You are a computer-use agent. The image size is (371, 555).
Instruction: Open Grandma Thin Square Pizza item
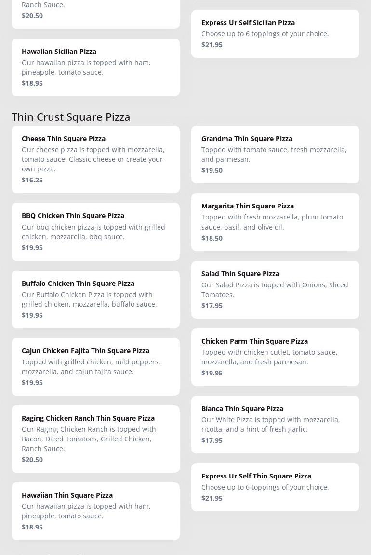275,154
